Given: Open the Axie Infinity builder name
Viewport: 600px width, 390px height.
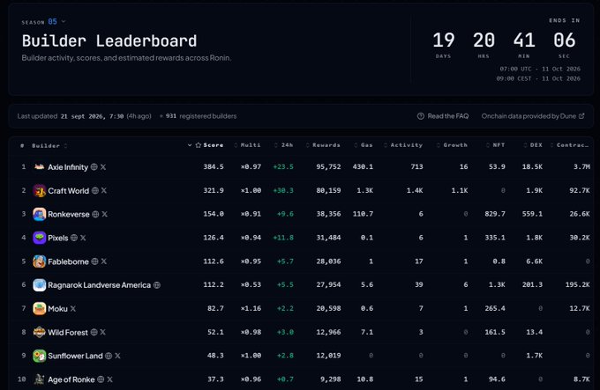Looking at the screenshot, I should tap(68, 167).
